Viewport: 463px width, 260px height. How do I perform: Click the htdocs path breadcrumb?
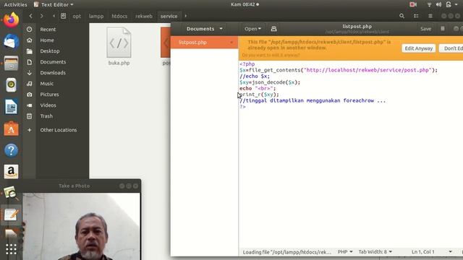click(x=119, y=16)
